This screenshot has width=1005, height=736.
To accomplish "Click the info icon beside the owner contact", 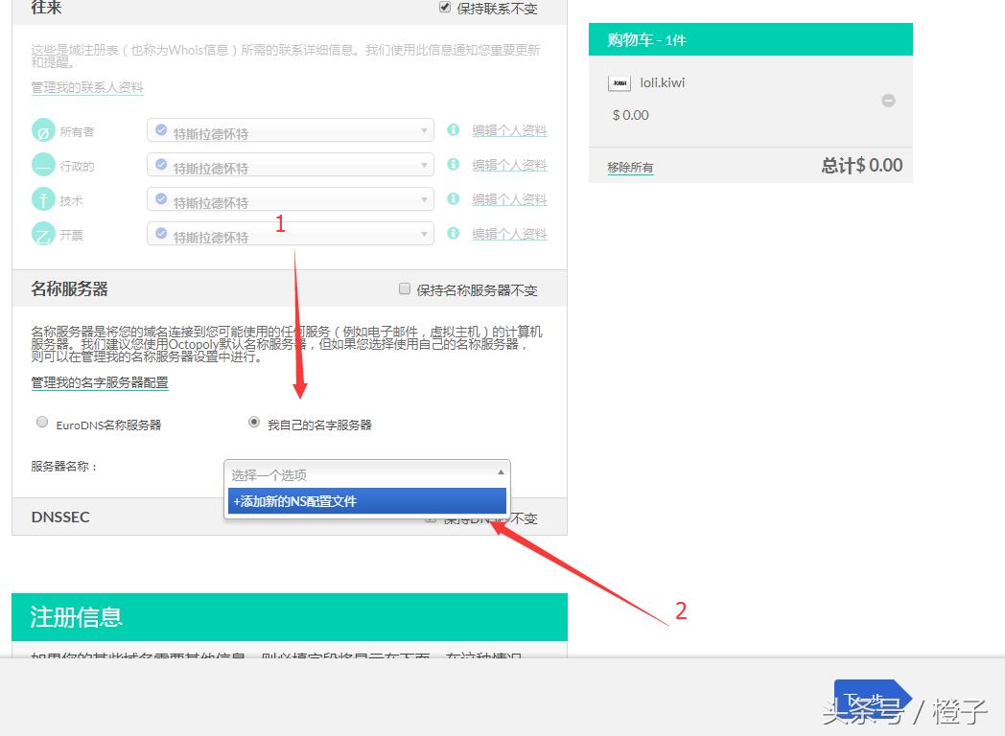I will coord(453,129).
